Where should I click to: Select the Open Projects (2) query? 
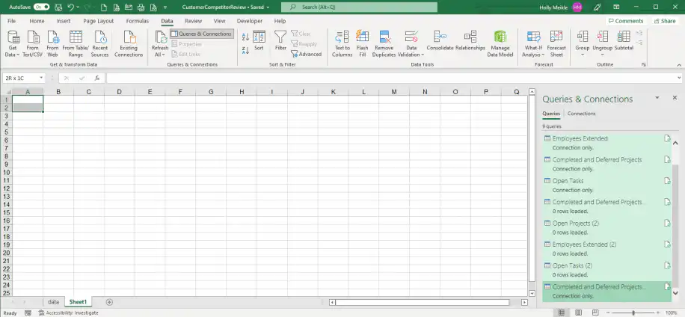pyautogui.click(x=606, y=227)
